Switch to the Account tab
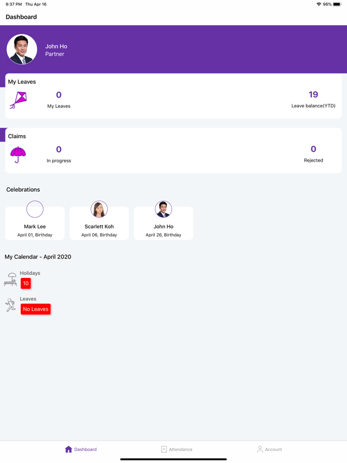 [269, 449]
